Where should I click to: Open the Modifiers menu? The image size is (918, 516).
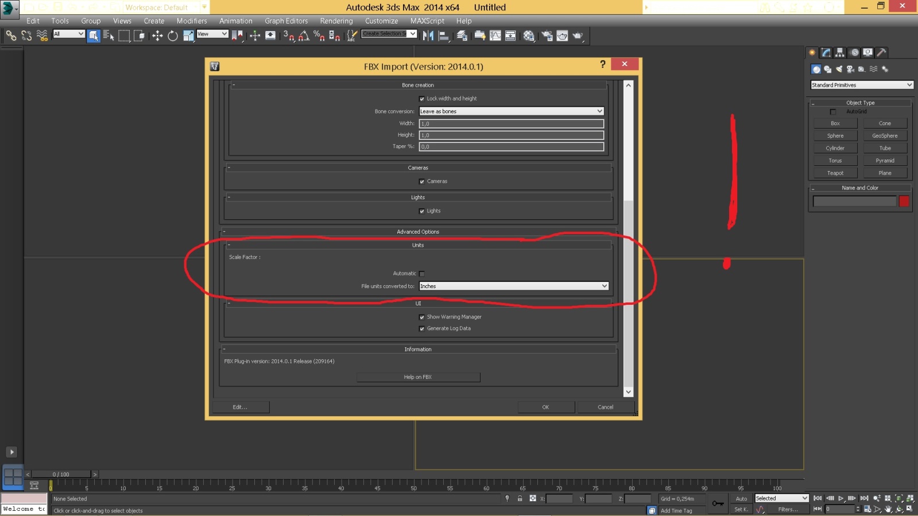pyautogui.click(x=192, y=21)
